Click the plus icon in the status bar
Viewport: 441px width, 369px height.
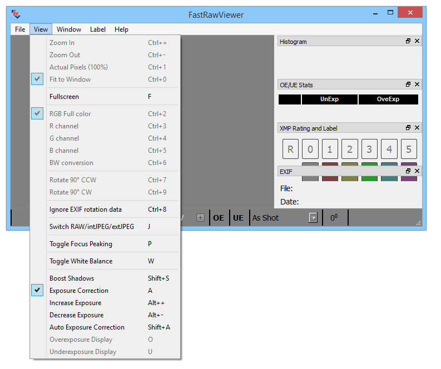pos(200,217)
